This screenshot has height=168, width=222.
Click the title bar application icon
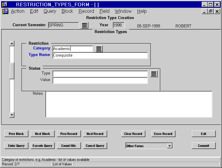4,4
